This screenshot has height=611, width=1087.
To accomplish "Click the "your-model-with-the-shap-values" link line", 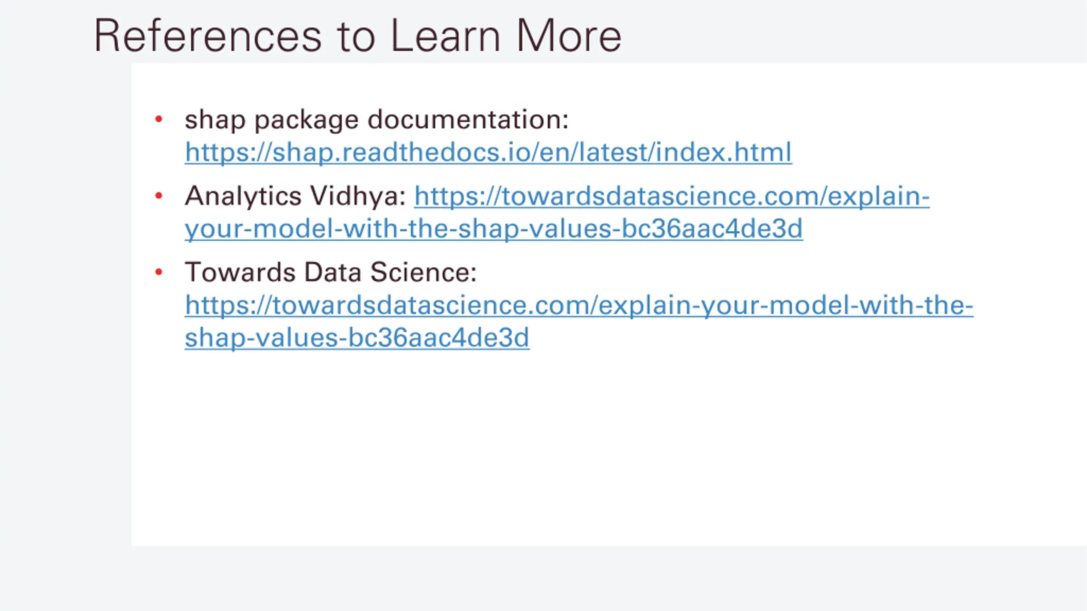I will tap(493, 229).
